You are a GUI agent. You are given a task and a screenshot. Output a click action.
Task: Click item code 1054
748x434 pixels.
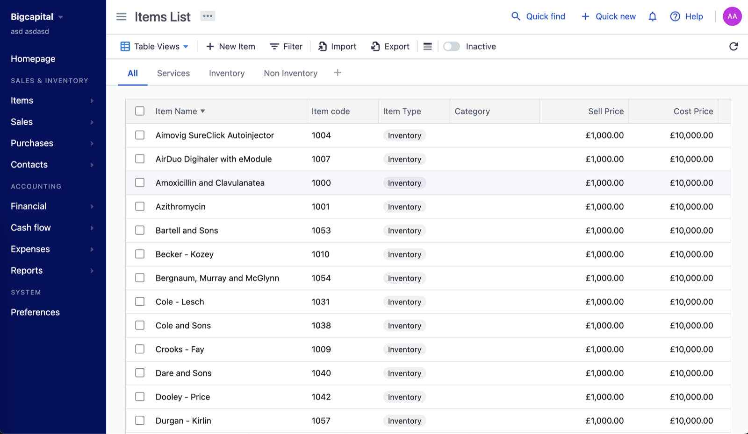[321, 278]
